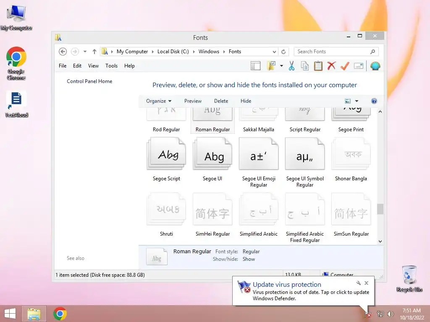Image resolution: width=430 pixels, height=322 pixels.
Task: Open the File menu
Action: [x=63, y=66]
